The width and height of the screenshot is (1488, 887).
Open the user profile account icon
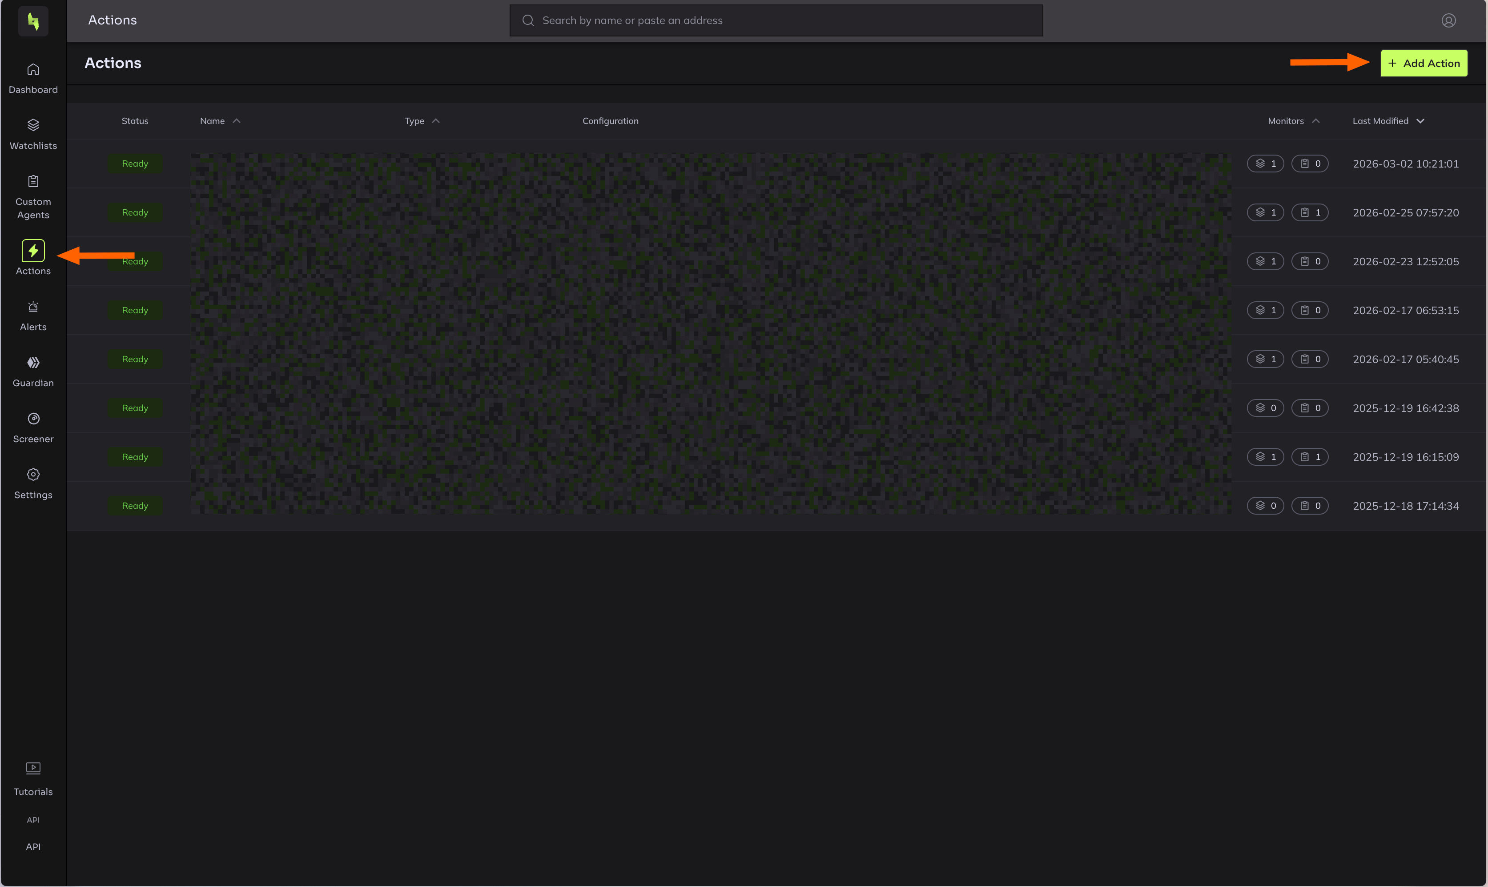[1448, 20]
